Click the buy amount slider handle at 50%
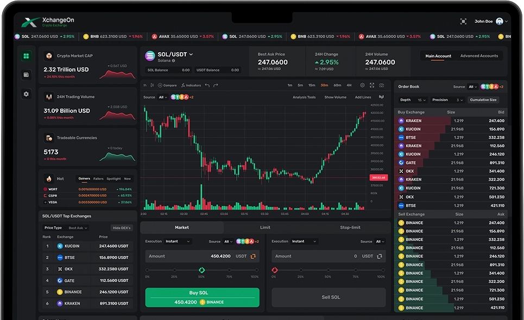 tap(201, 270)
